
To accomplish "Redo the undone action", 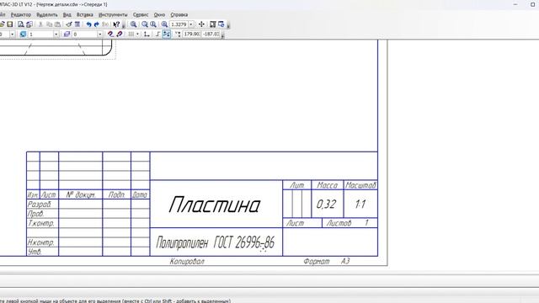I will (x=97, y=24).
